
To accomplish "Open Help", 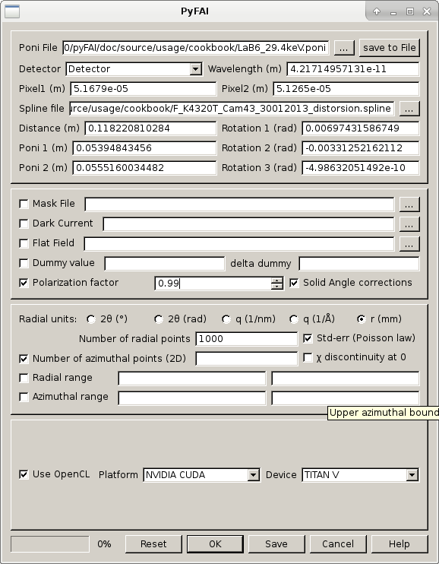I will pos(400,544).
